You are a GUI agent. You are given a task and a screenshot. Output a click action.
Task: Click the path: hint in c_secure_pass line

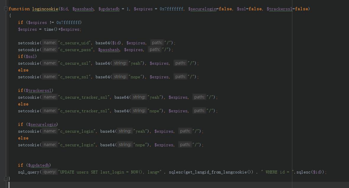click(154, 49)
